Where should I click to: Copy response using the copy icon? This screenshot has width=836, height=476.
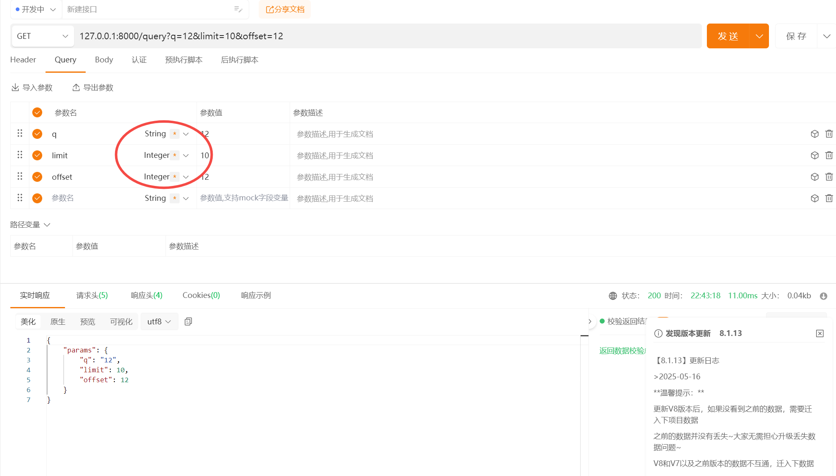(x=188, y=321)
